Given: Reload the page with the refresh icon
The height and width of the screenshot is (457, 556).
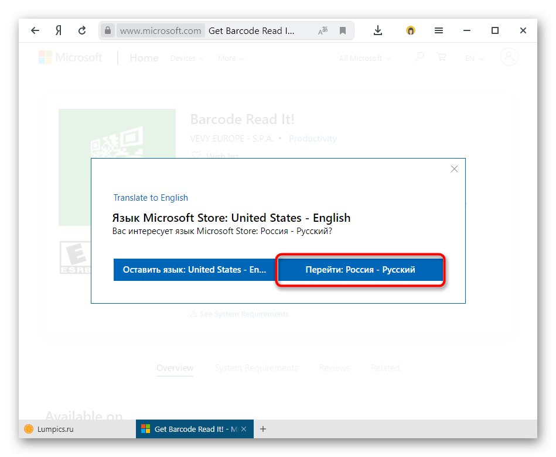Looking at the screenshot, I should 82,31.
